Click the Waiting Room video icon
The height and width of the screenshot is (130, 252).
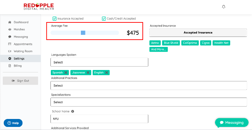coord(10,51)
